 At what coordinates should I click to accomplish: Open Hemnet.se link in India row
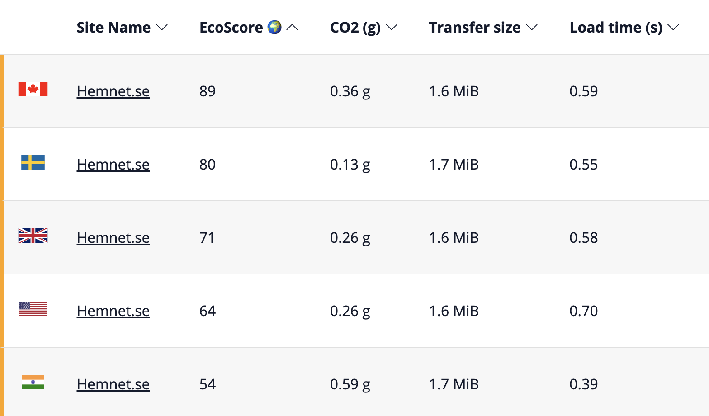pyautogui.click(x=113, y=384)
